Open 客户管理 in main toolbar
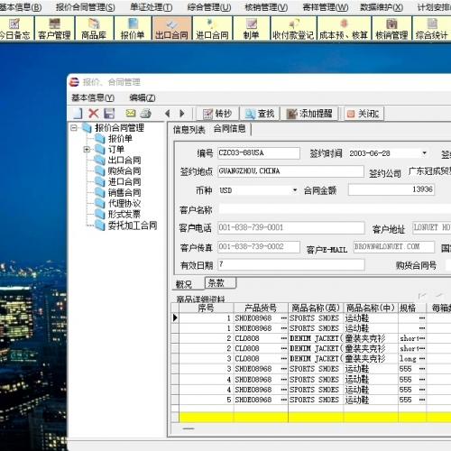Screen dimensions: 451x451 [54, 29]
